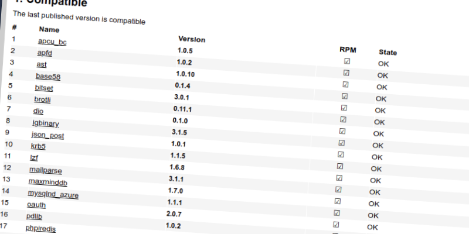The height and width of the screenshot is (234, 469).
Task: Follow the phpiredis extension link
Action: [x=40, y=229]
